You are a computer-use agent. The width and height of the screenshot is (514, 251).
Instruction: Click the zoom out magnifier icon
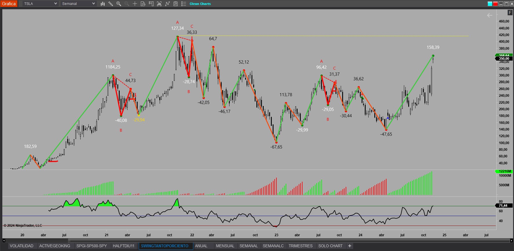tap(127, 4)
